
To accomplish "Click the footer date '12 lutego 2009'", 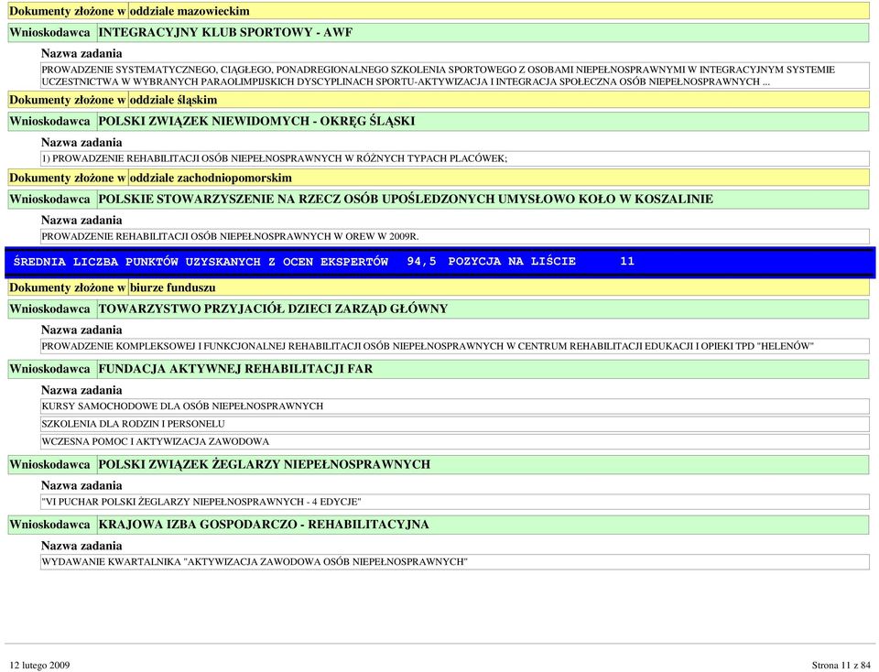I will pos(39,666).
